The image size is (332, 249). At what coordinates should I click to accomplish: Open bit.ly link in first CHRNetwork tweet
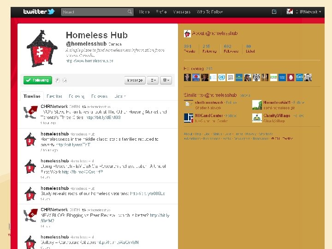click(x=104, y=118)
